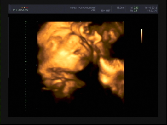Click the time 14:22:30
The height and width of the screenshot is (125, 167).
152,11
